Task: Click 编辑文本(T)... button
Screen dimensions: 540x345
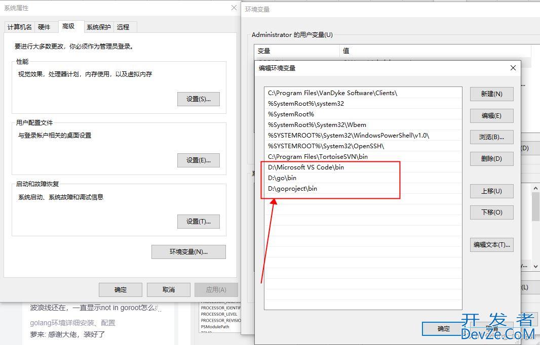Action: (491, 244)
